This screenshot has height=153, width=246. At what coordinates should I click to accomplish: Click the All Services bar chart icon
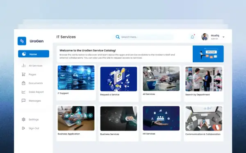pyautogui.click(x=23, y=66)
